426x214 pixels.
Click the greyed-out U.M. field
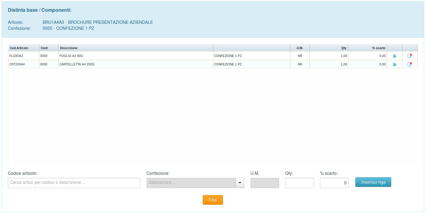pyautogui.click(x=265, y=183)
